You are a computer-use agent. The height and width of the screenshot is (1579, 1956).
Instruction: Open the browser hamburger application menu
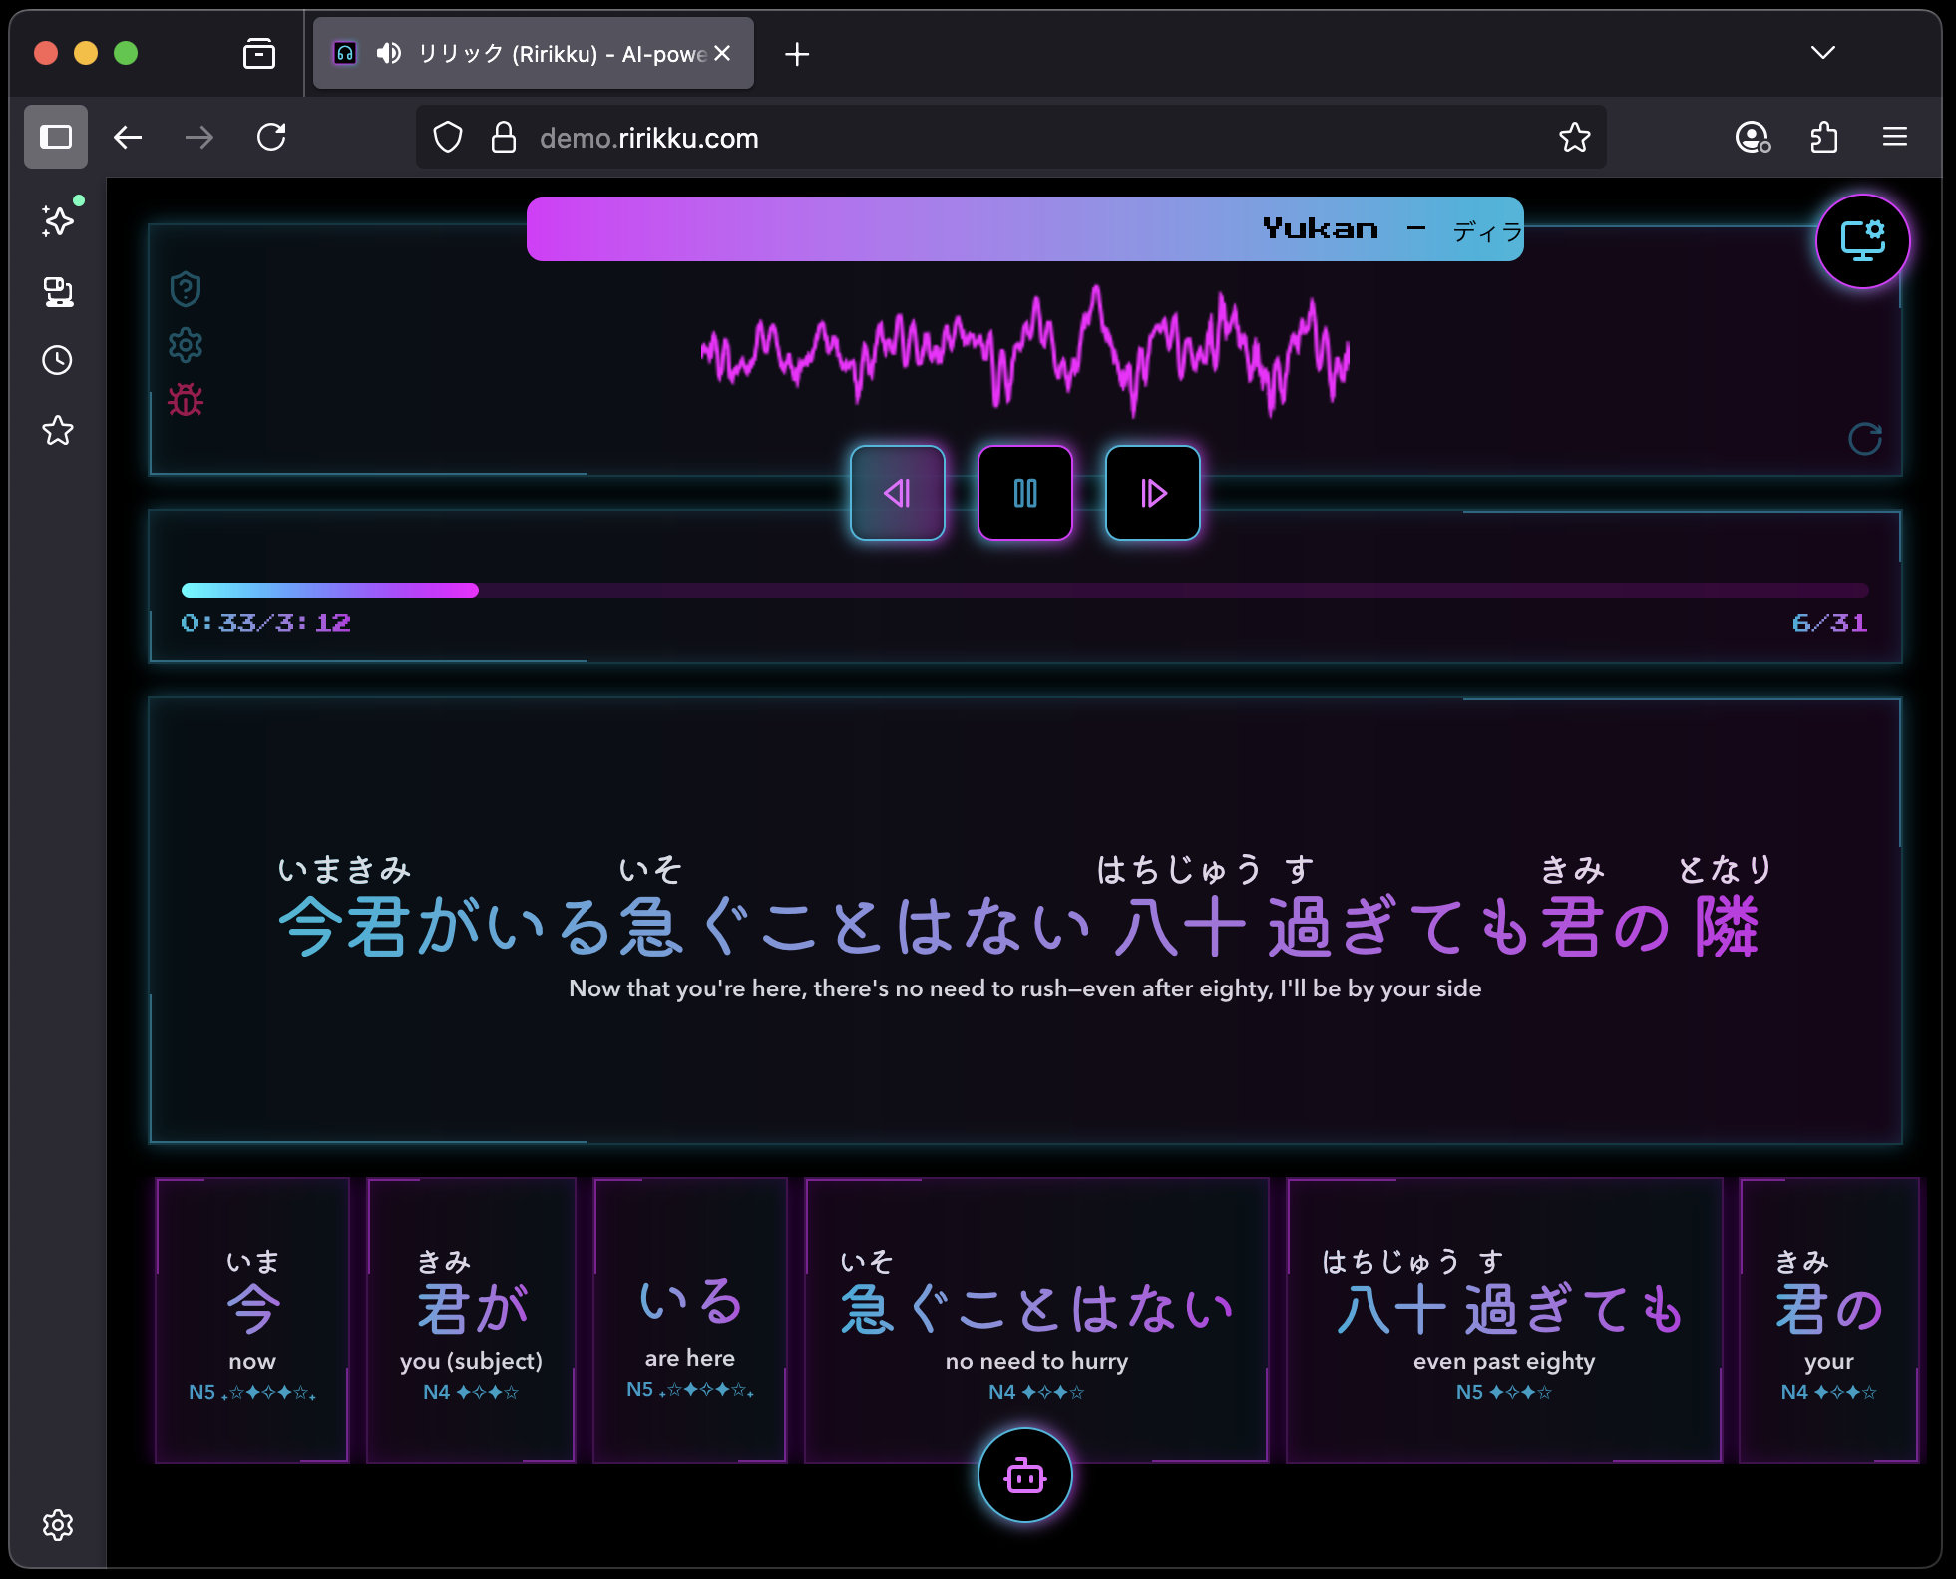coord(1894,137)
